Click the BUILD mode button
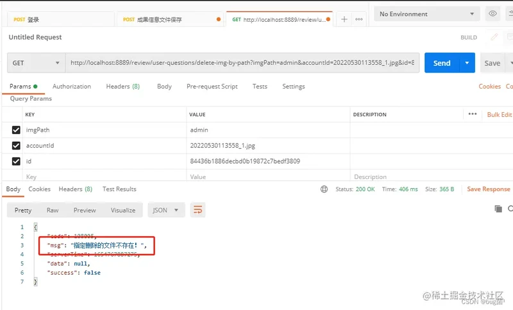 coord(469,37)
